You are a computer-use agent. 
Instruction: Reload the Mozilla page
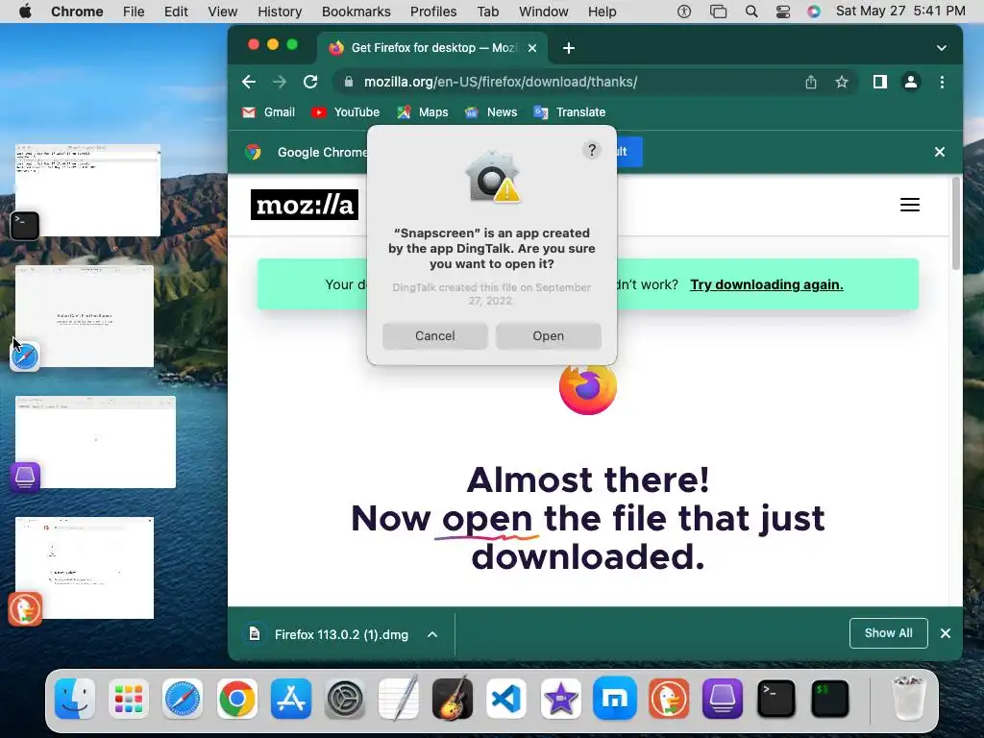click(x=310, y=82)
